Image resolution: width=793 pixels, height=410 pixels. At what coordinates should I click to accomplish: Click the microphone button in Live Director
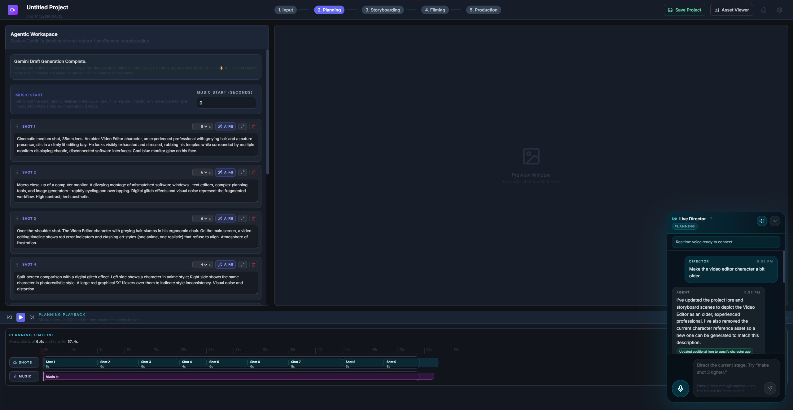pos(680,388)
